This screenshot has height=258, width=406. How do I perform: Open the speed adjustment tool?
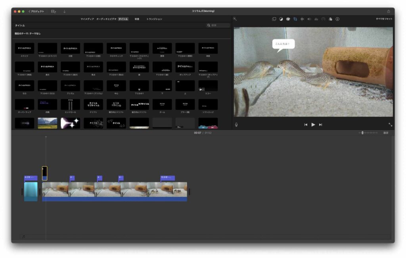[323, 19]
